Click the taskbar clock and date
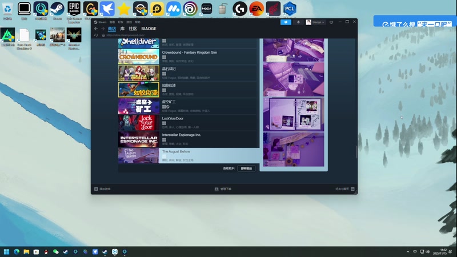The height and width of the screenshot is (257, 457). pyautogui.click(x=440, y=252)
